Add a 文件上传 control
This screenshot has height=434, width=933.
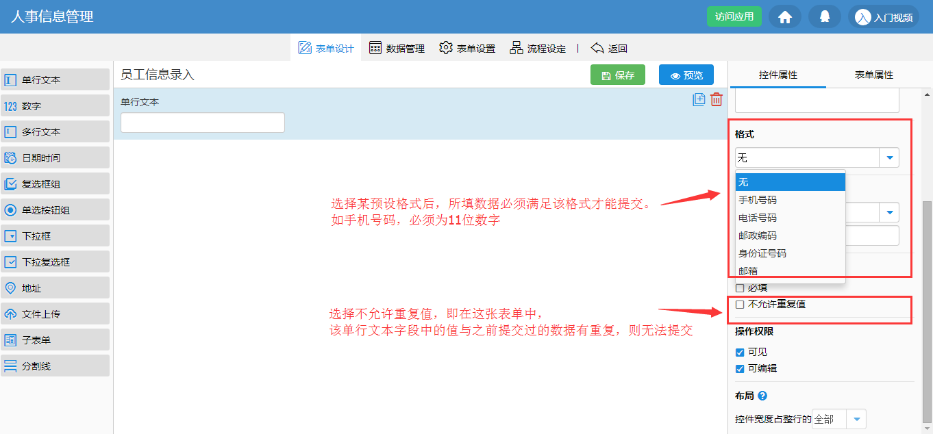point(55,314)
